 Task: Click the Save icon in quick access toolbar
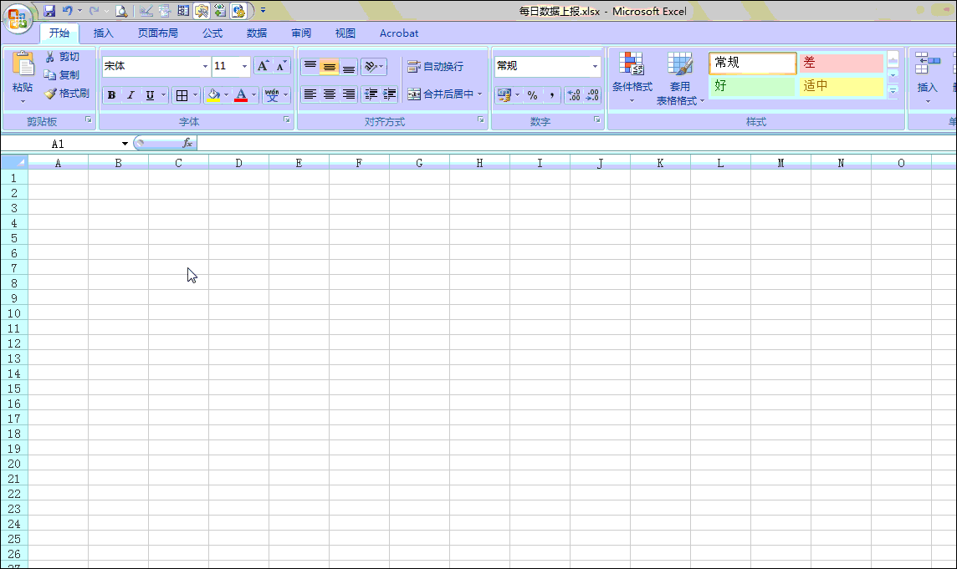49,11
